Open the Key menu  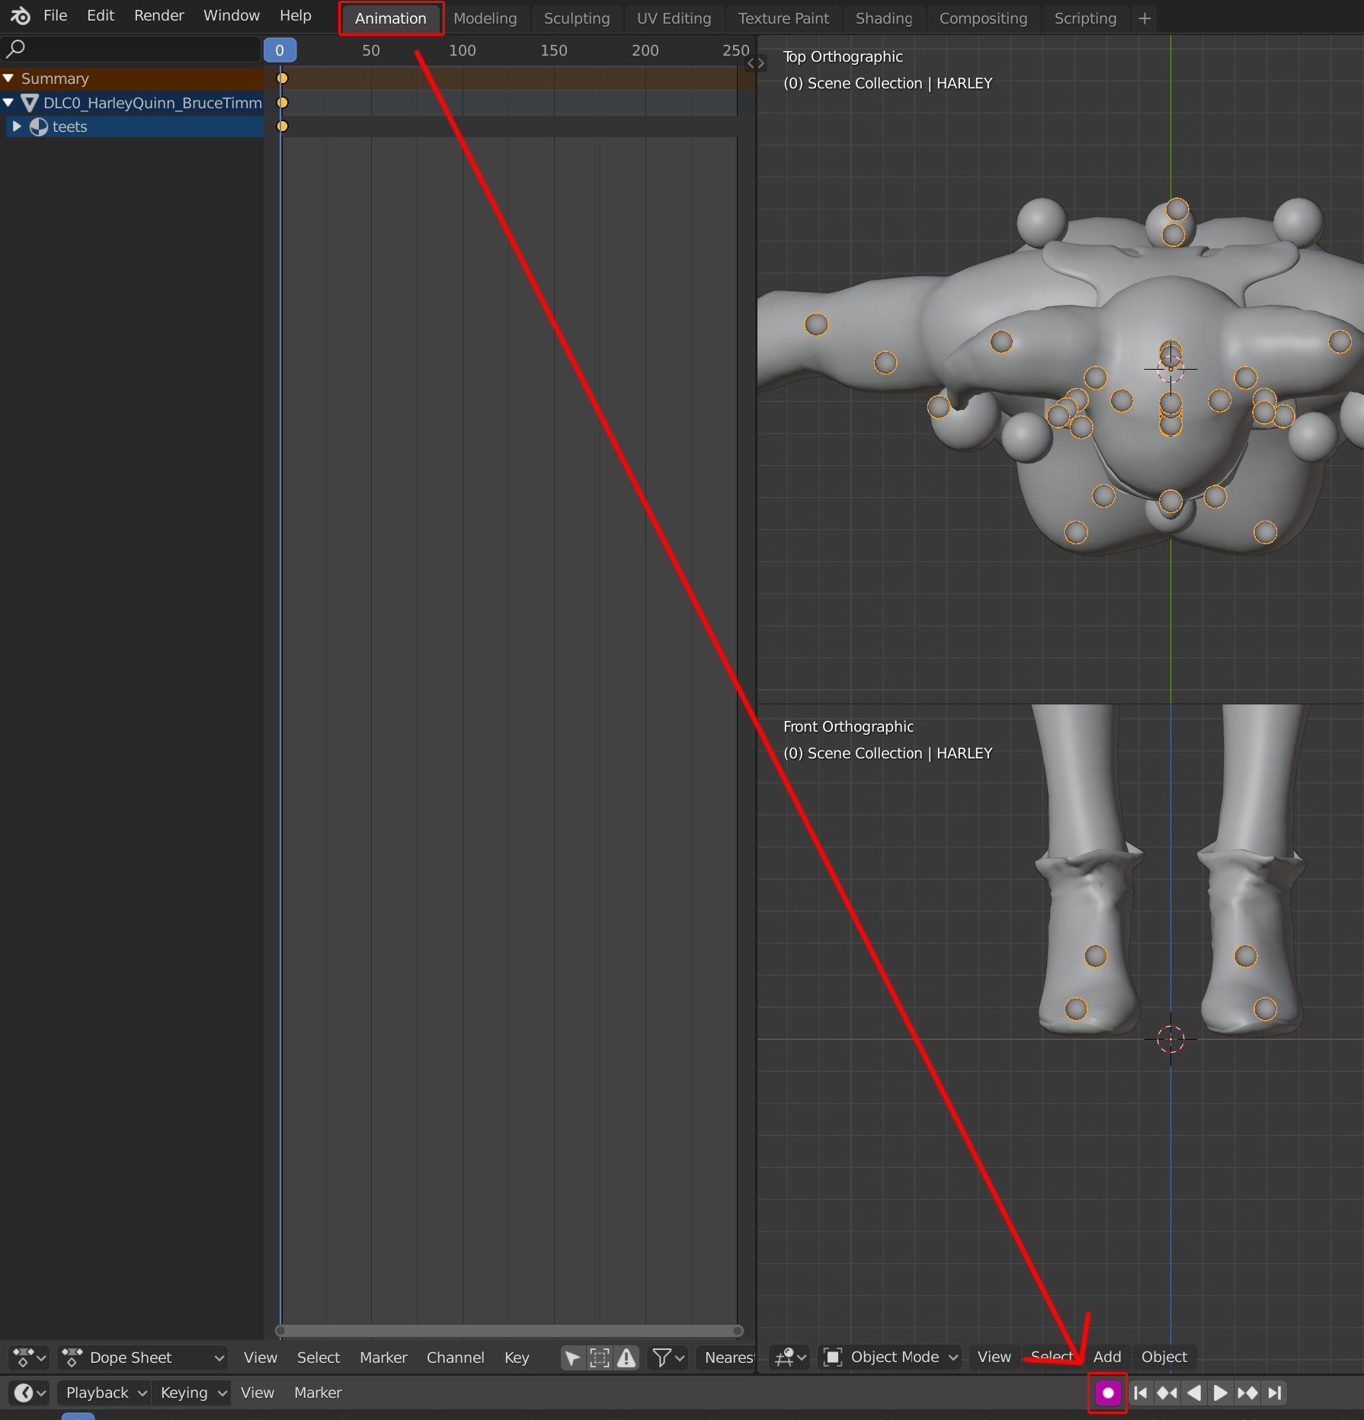517,1357
